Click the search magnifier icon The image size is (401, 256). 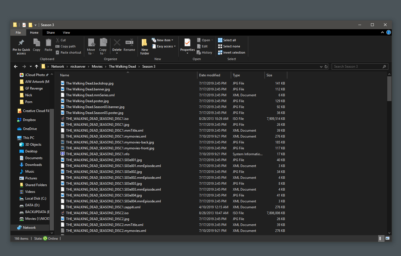point(384,67)
